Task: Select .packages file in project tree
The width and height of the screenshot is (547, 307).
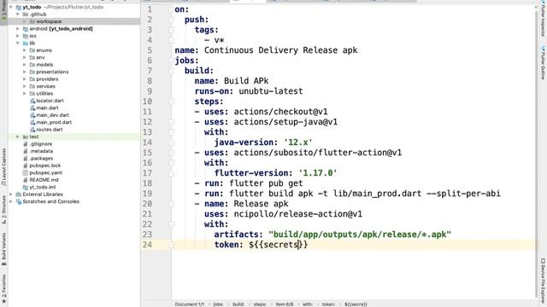Action: pyautogui.click(x=41, y=159)
